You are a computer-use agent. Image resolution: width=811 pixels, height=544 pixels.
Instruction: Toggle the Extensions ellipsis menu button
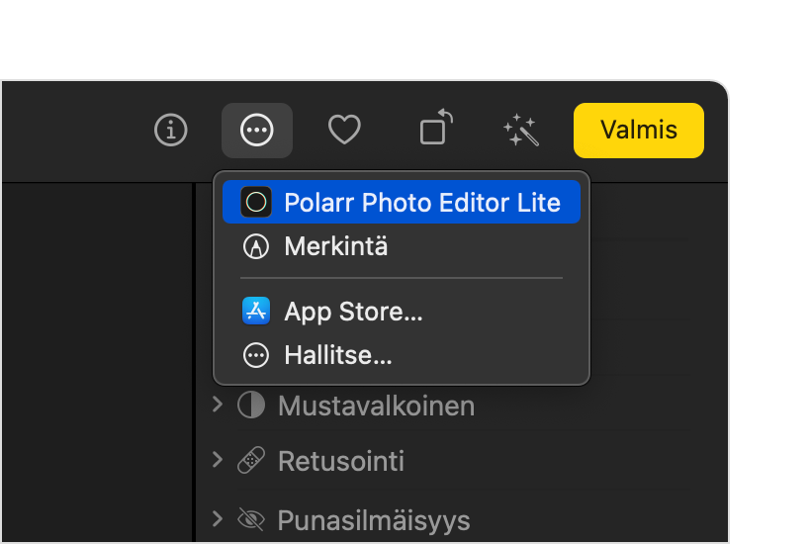pyautogui.click(x=257, y=131)
